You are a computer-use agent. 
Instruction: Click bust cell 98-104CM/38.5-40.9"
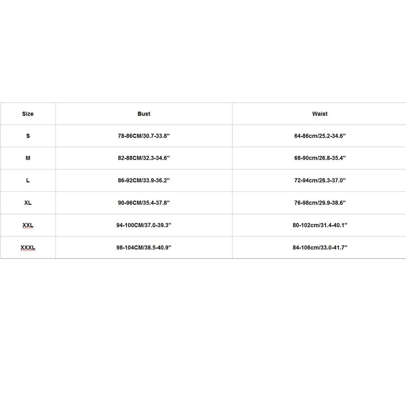(144, 247)
